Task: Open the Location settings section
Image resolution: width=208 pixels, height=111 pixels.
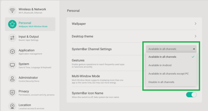Action: pyautogui.click(x=30, y=106)
